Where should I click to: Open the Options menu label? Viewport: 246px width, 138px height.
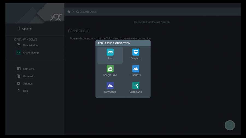tap(27, 29)
